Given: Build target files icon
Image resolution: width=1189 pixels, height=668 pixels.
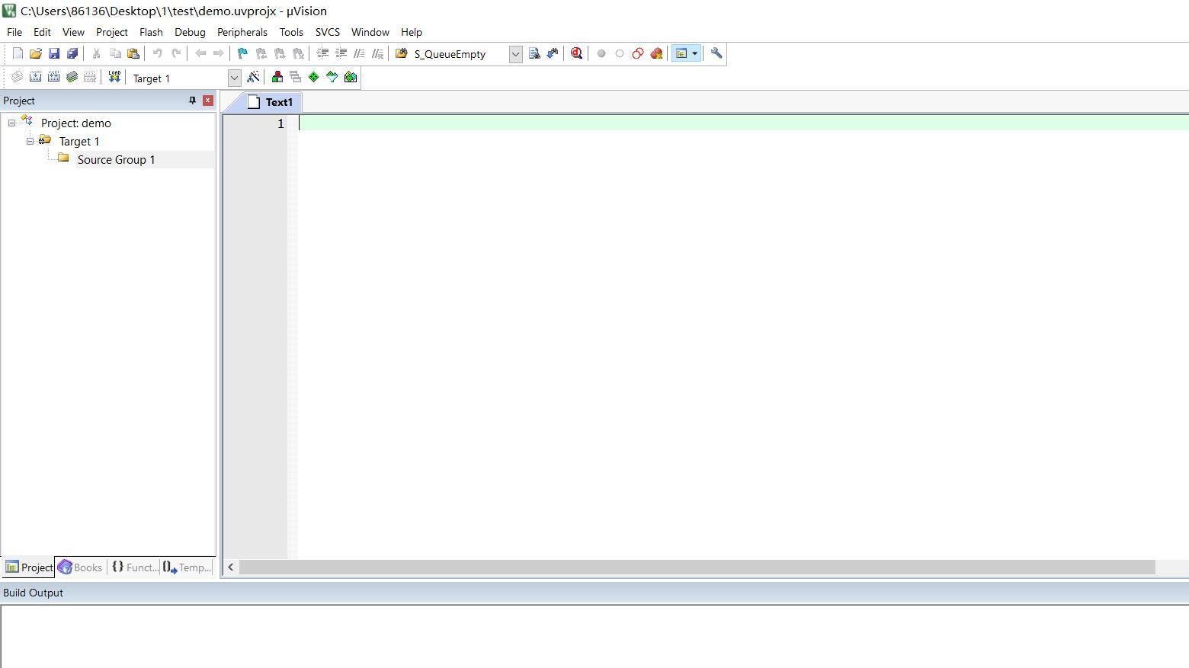Looking at the screenshot, I should [x=35, y=77].
